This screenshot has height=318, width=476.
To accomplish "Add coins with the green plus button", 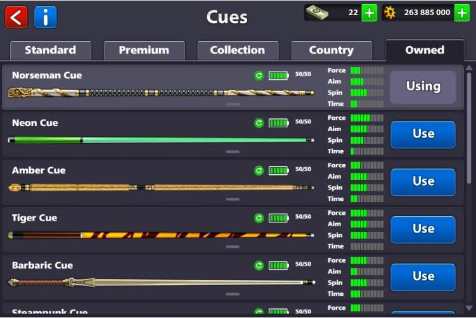I will 462,13.
